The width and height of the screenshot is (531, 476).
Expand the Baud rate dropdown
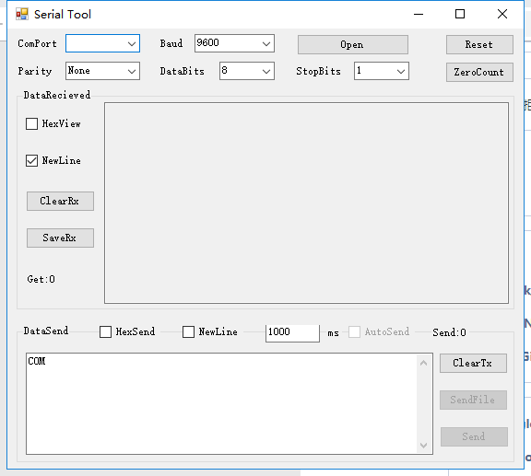click(234, 43)
